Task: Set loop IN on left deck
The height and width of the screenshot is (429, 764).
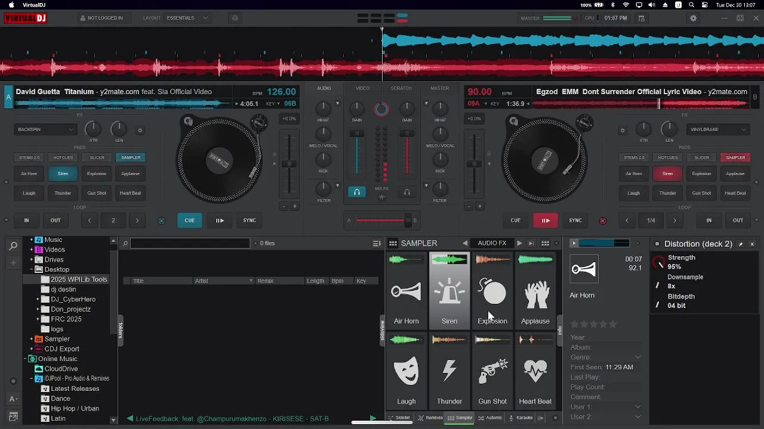Action: click(26, 220)
